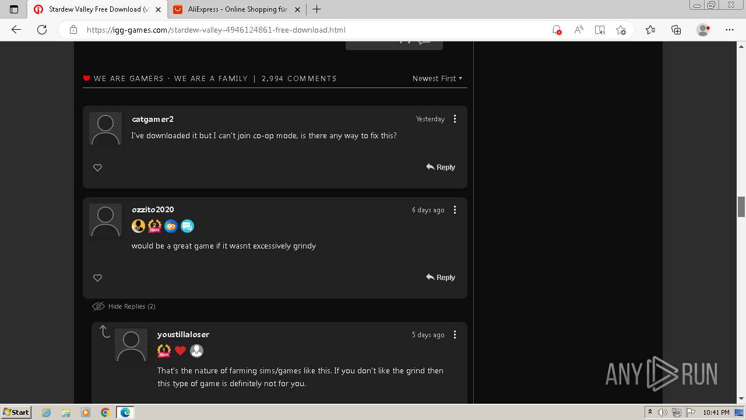Click the reply-thread arrow beside youstillaloser
The width and height of the screenshot is (746, 420).
pyautogui.click(x=104, y=332)
